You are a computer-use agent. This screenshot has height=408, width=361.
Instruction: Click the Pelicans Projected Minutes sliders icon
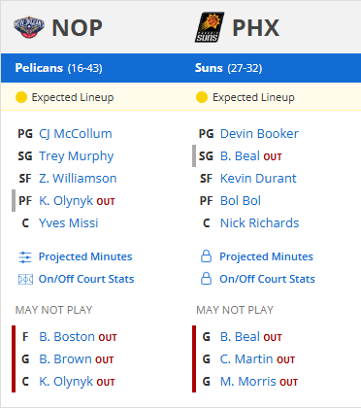tap(25, 257)
